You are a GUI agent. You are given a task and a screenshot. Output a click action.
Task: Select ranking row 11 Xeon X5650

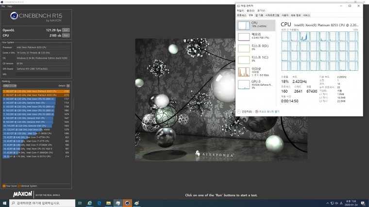(36, 129)
